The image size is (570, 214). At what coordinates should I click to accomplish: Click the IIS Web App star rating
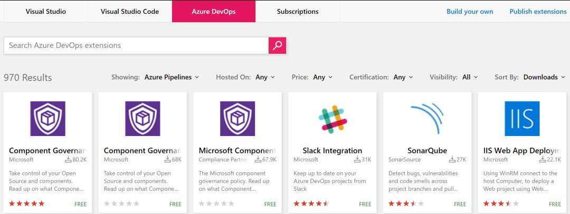pos(501,203)
